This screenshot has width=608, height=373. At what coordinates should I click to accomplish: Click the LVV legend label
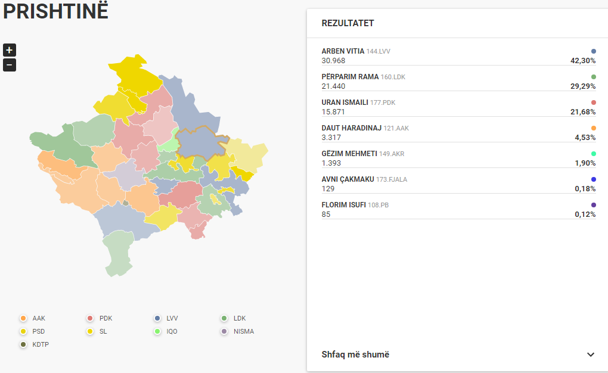172,318
